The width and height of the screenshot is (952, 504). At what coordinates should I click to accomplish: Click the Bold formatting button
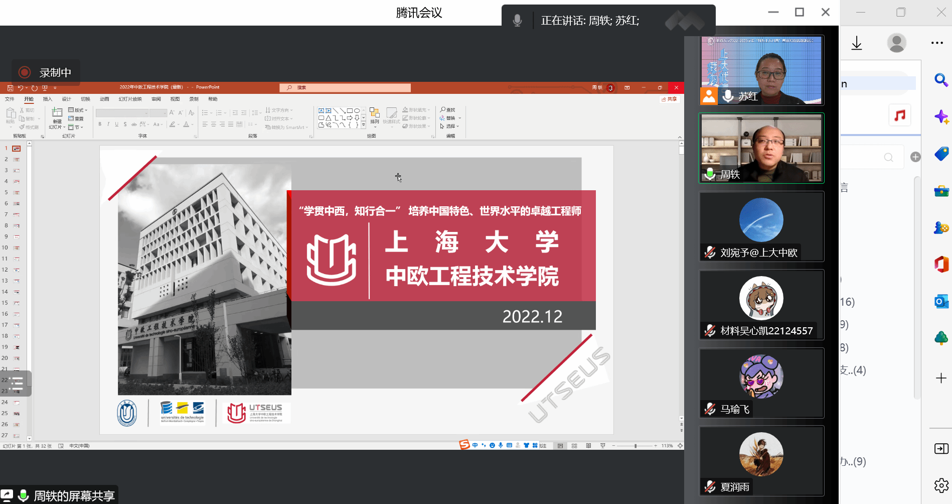tap(100, 124)
